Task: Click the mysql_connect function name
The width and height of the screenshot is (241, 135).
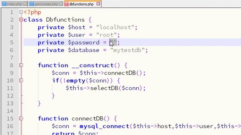Action: pyautogui.click(x=105, y=126)
